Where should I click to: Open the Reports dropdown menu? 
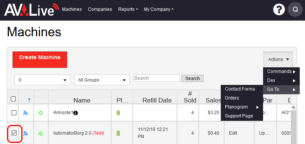point(128,9)
